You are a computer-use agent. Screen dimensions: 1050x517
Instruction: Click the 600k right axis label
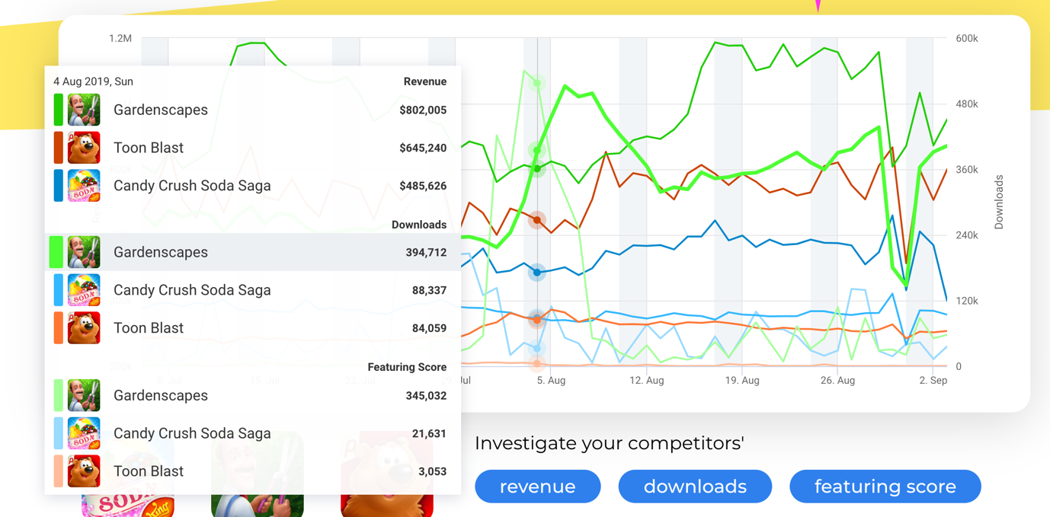tap(967, 38)
